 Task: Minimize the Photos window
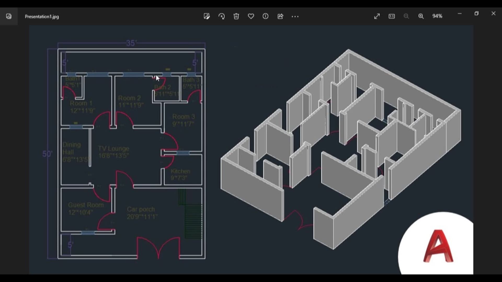point(460,13)
